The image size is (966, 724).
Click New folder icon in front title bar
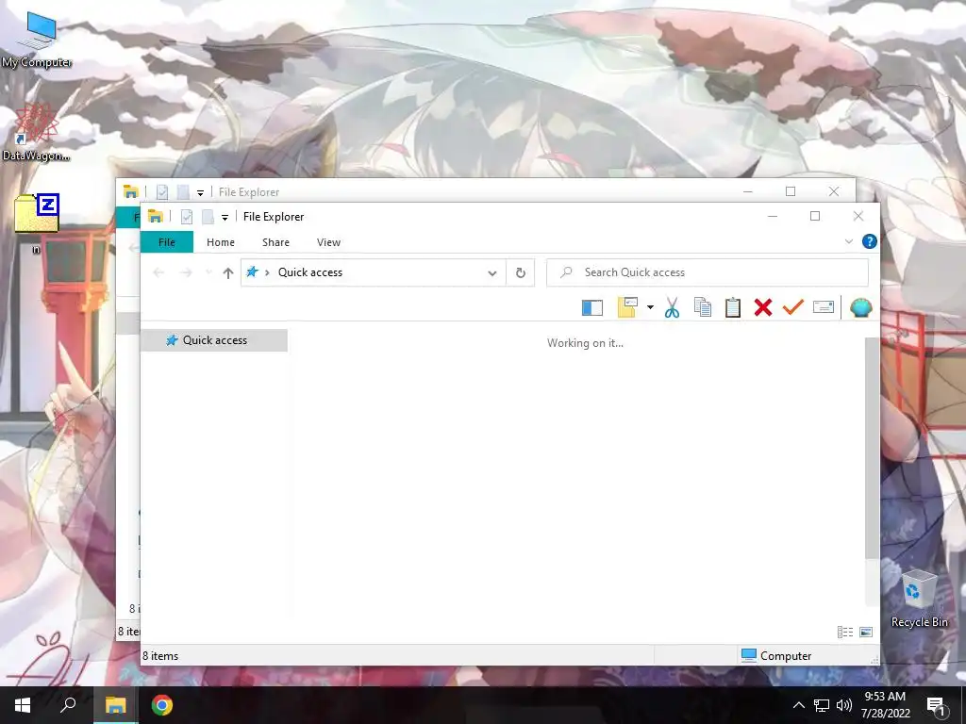[208, 216]
